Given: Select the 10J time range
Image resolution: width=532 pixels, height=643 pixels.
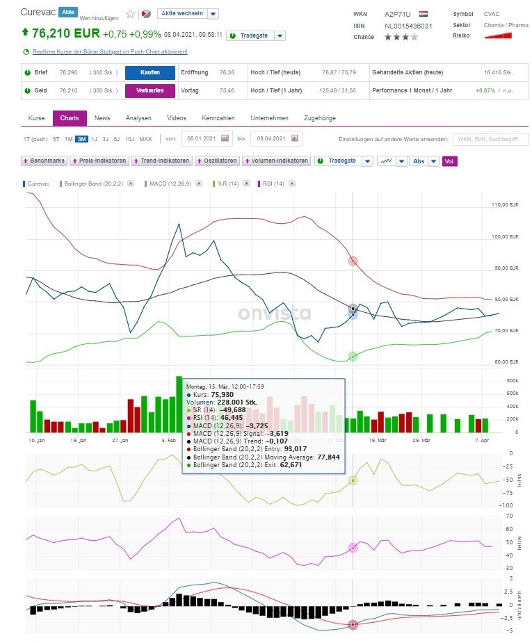Looking at the screenshot, I should point(129,140).
